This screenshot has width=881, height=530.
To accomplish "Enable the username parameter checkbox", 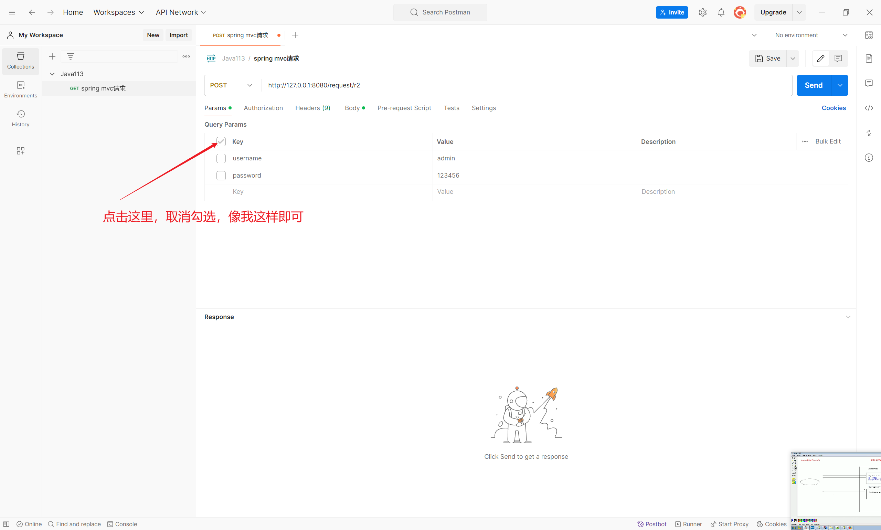I will click(x=221, y=158).
